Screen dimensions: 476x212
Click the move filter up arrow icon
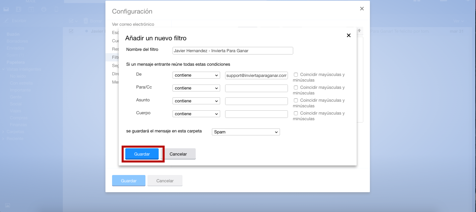click(360, 31)
